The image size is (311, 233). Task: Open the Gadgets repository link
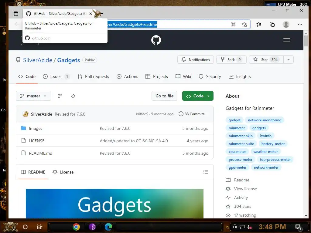point(69,60)
